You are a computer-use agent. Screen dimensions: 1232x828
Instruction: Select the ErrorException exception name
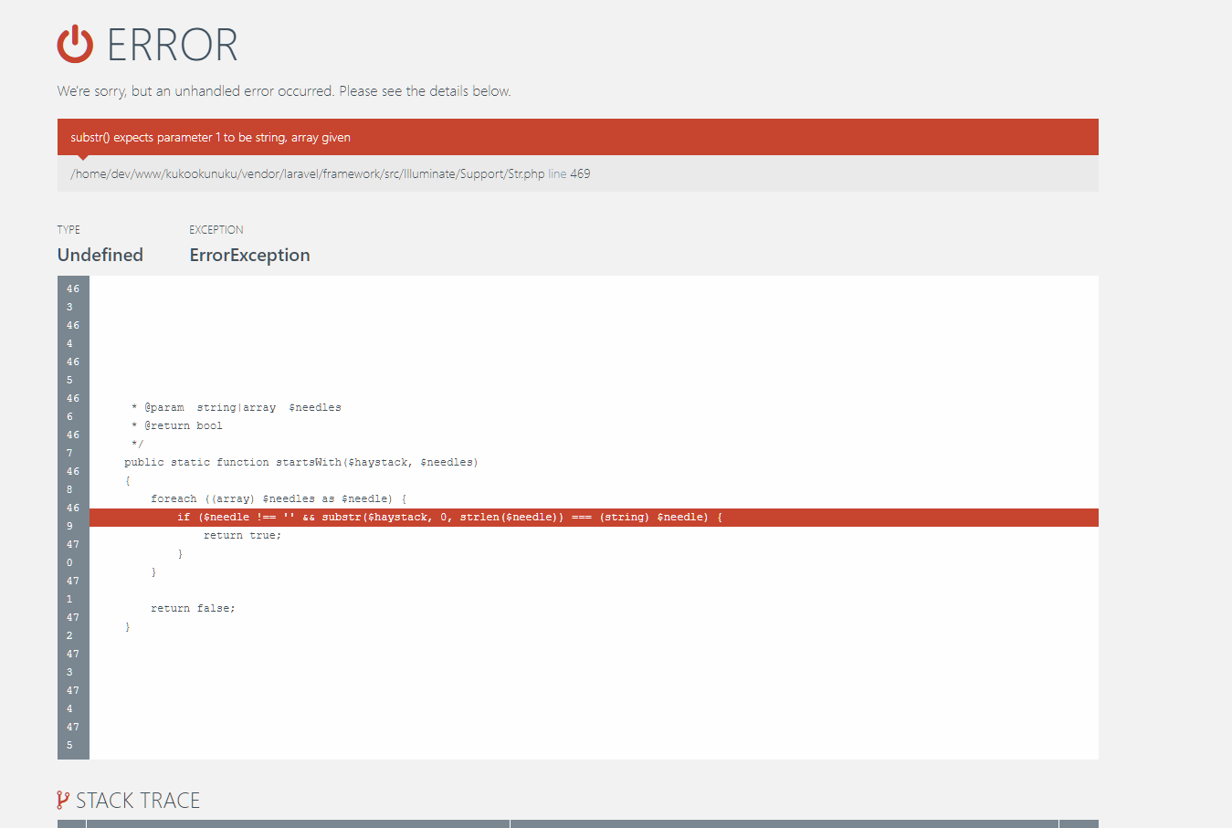[x=249, y=255]
